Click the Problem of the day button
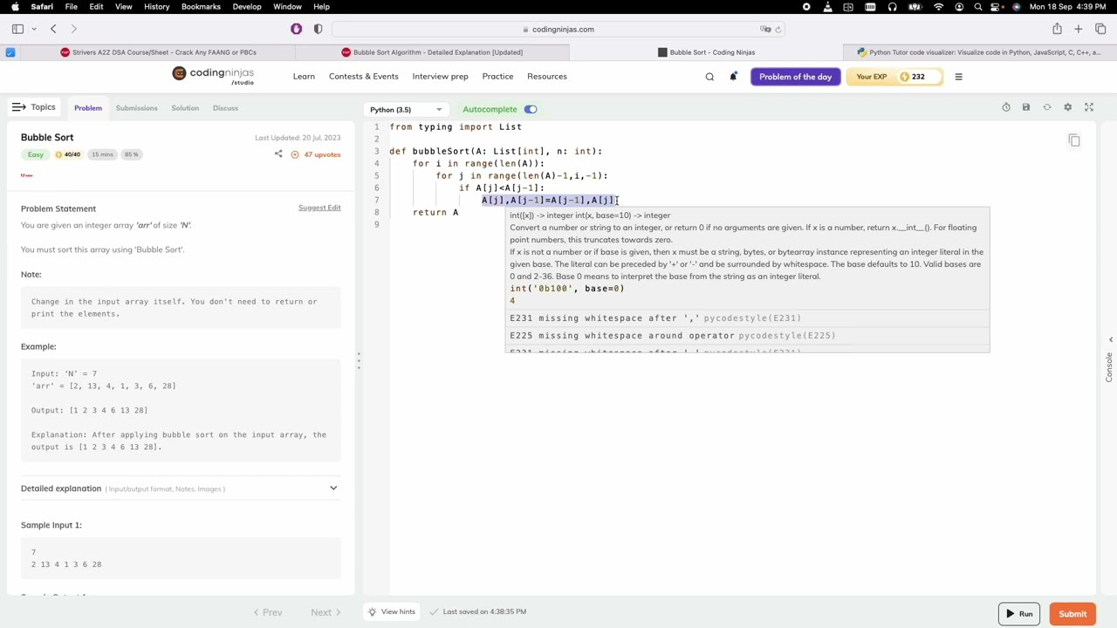 point(795,77)
